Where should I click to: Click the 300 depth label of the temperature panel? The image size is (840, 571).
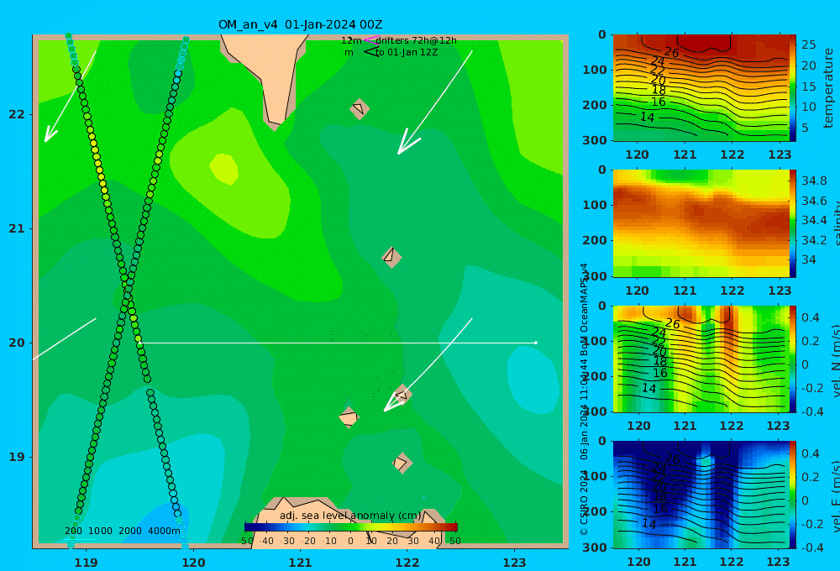click(595, 139)
